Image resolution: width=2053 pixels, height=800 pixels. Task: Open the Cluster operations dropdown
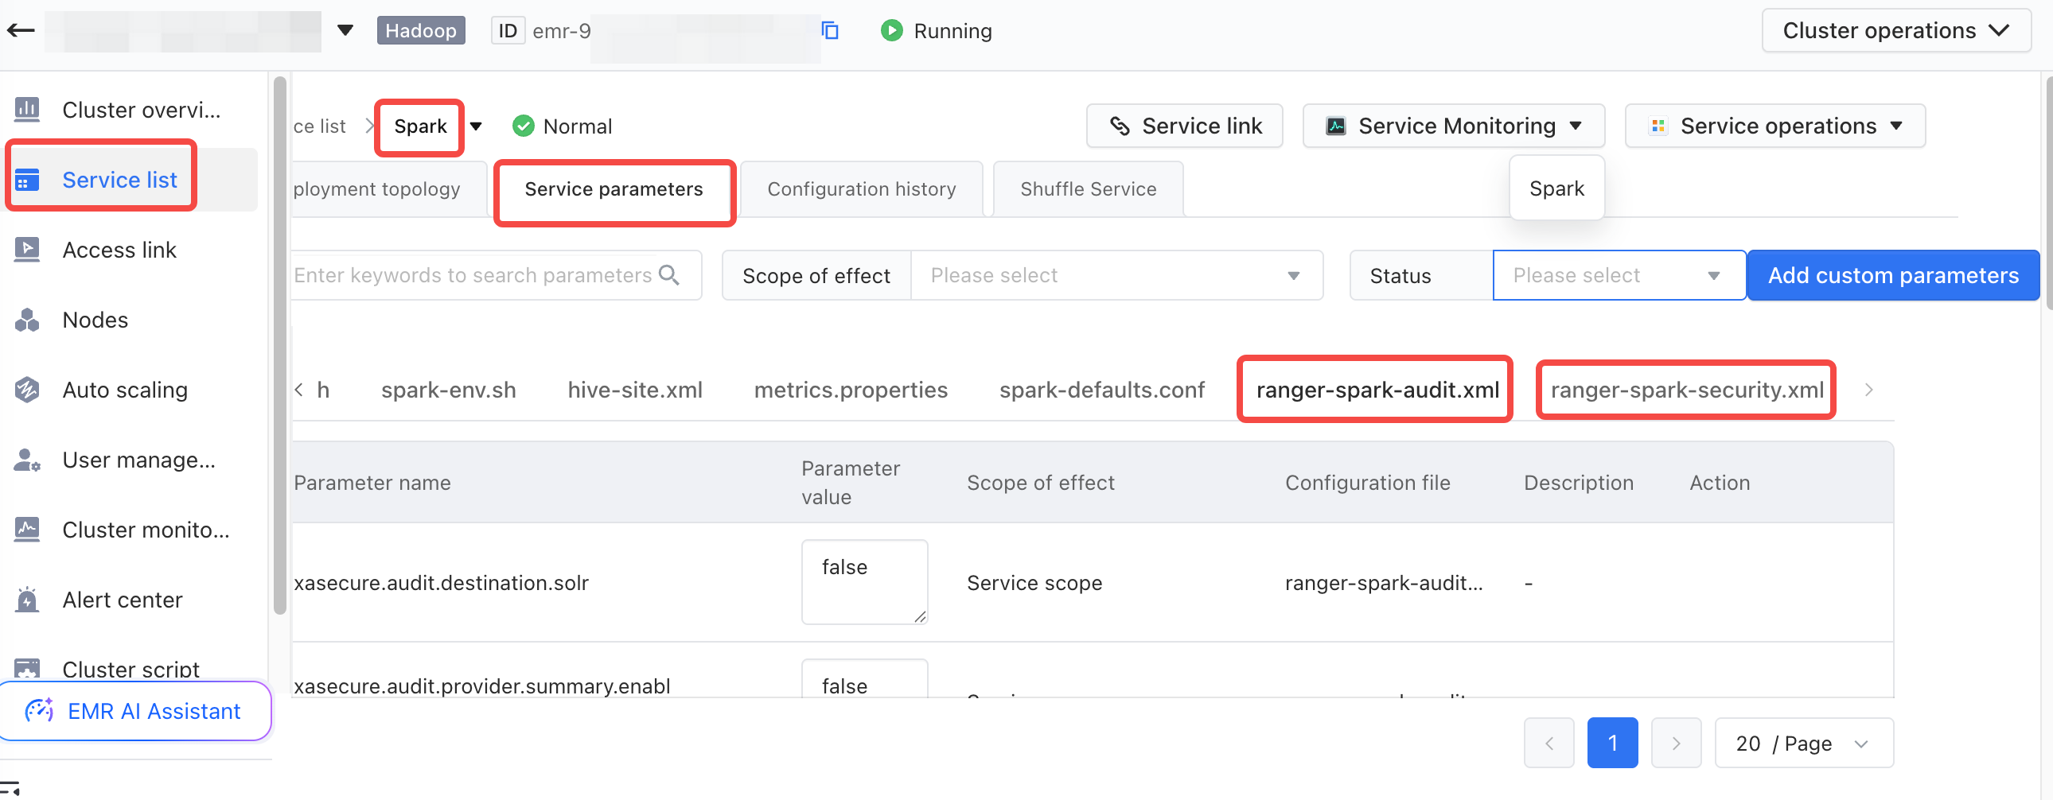[1895, 30]
